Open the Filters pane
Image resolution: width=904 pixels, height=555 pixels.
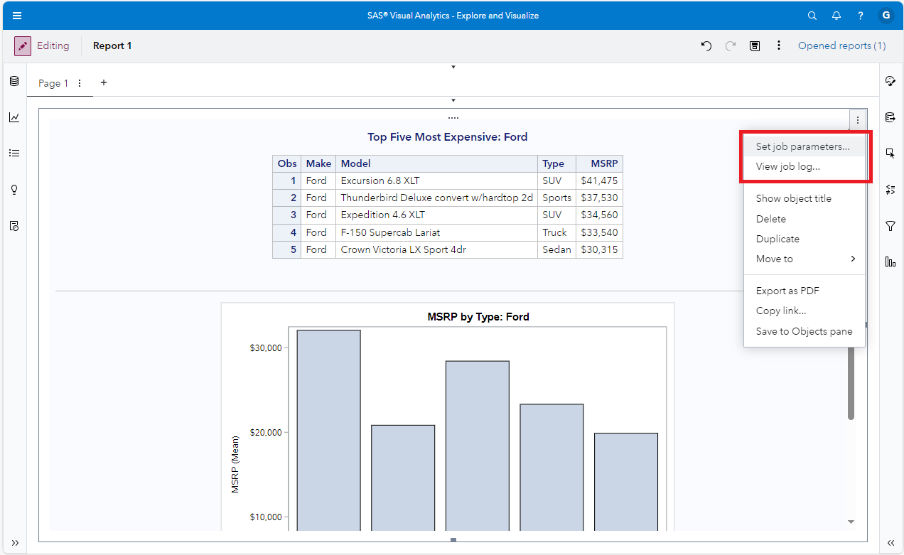pyautogui.click(x=890, y=226)
